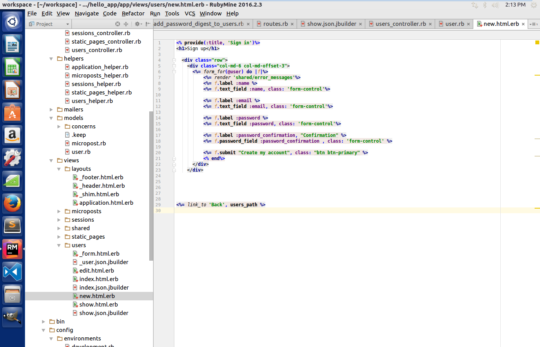Expand the shared folder

tap(59, 229)
